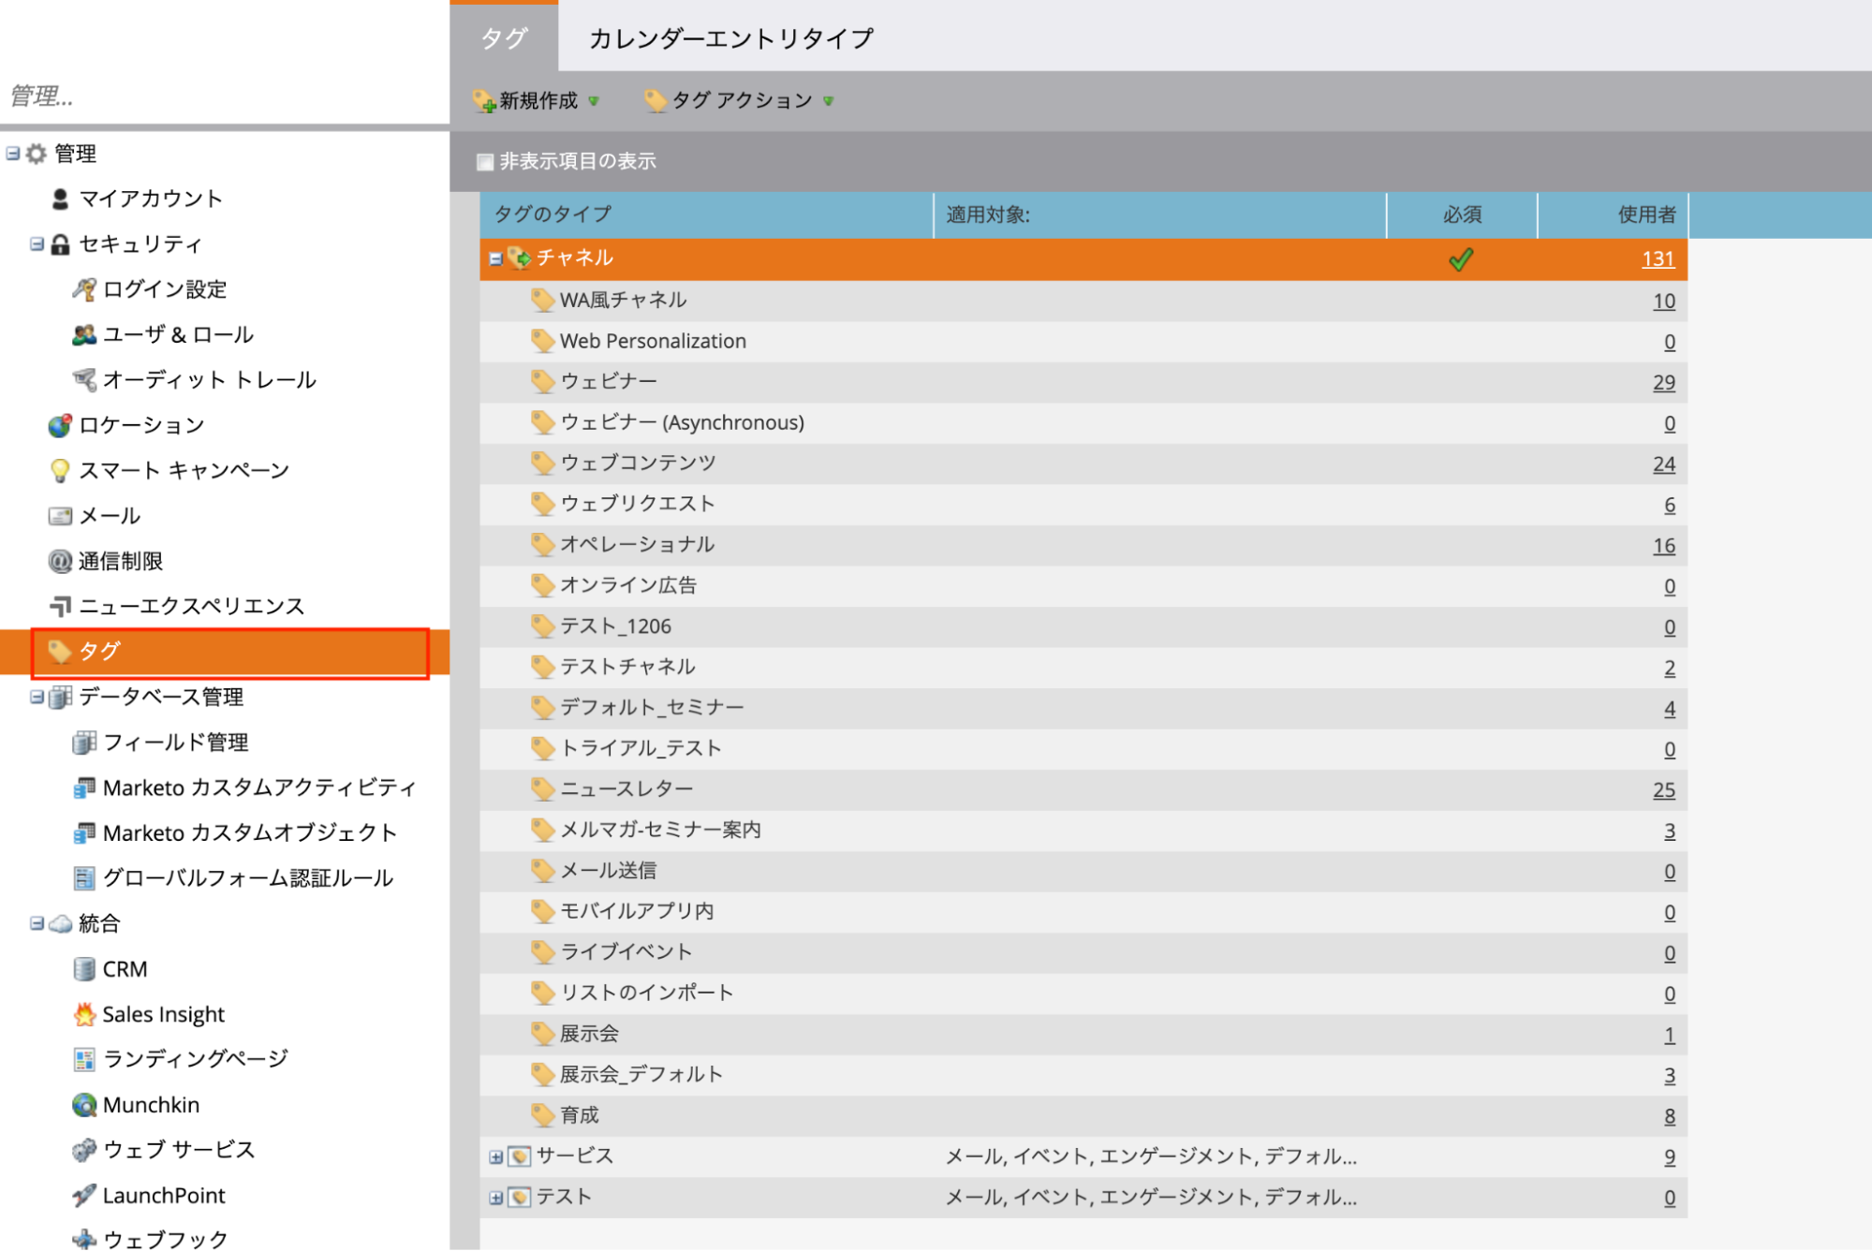
Task: Click the 131 usage count link
Action: tap(1658, 258)
